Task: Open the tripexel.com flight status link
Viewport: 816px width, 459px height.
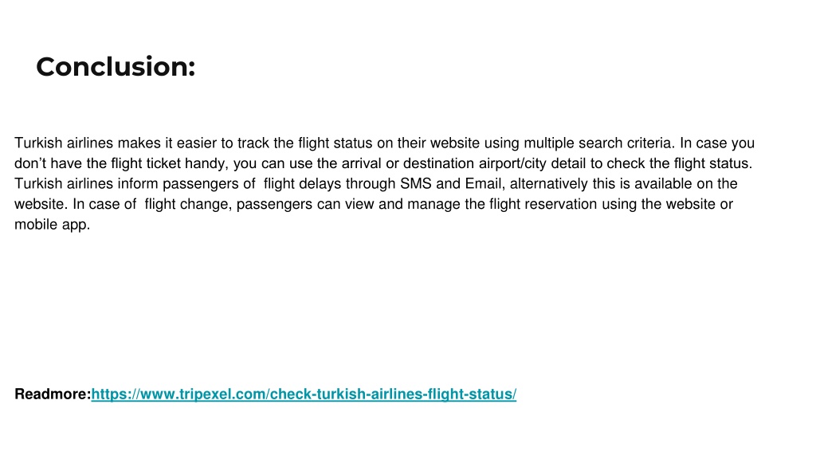Action: pos(304,394)
